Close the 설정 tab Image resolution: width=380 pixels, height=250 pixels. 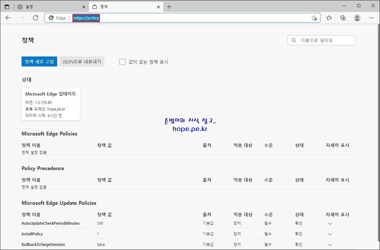[84, 7]
